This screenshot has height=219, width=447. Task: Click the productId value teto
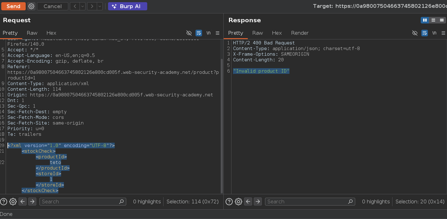55,162
